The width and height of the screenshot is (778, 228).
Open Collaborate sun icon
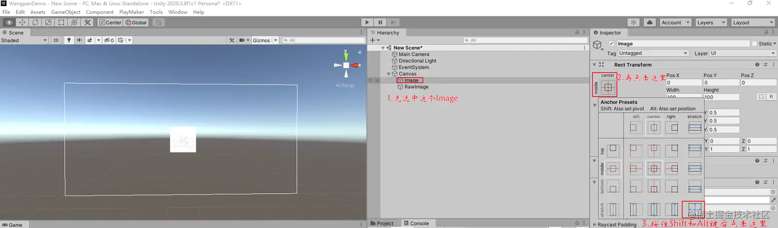(x=634, y=22)
